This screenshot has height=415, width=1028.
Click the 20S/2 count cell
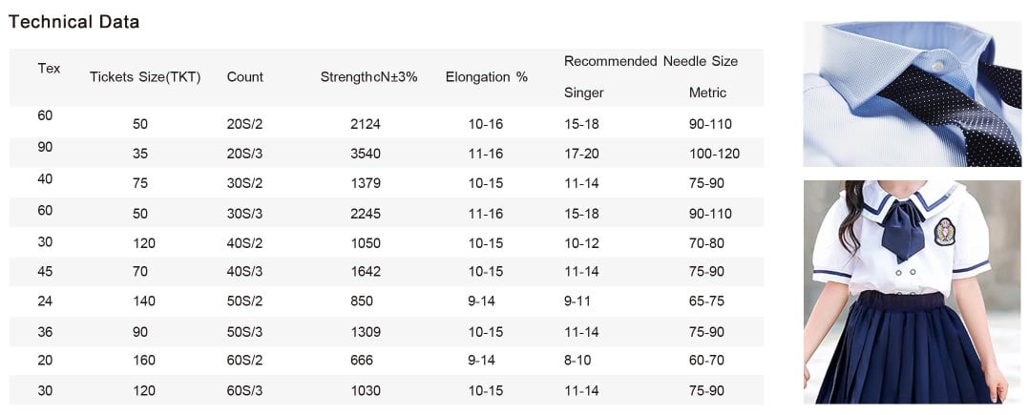point(245,124)
